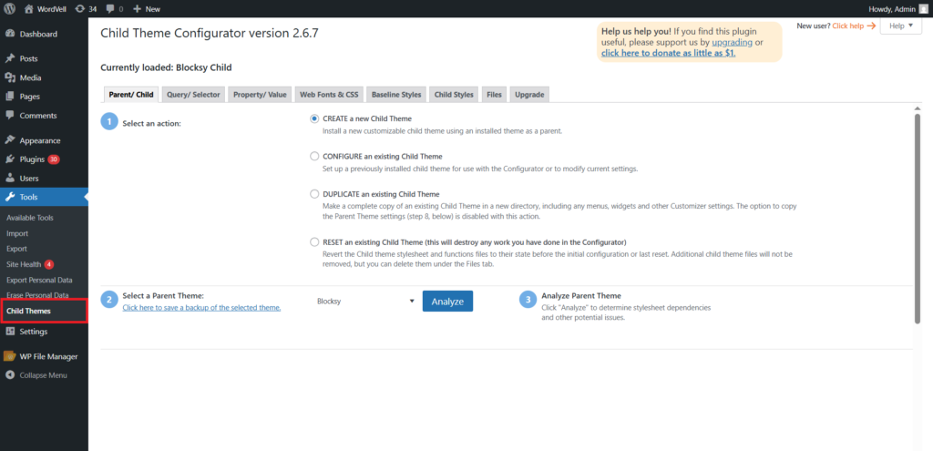Viewport: 933px width, 451px height.
Task: Select CONFIGURE an existing Child Theme
Action: (x=314, y=157)
